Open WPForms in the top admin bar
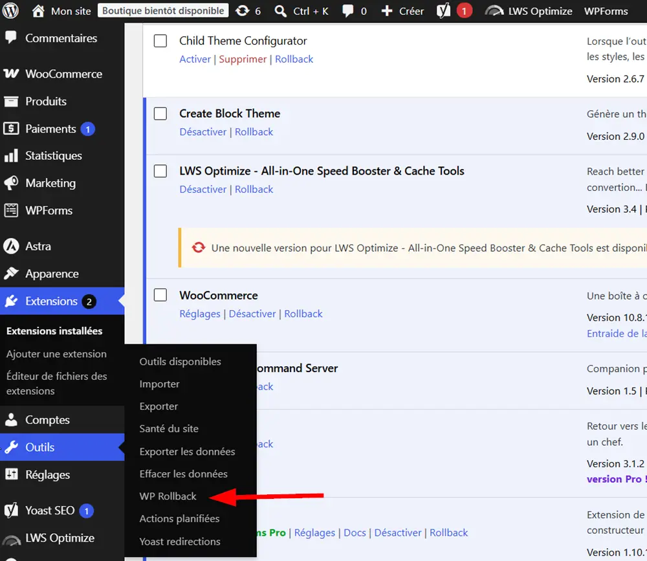This screenshot has width=647, height=561. click(606, 11)
